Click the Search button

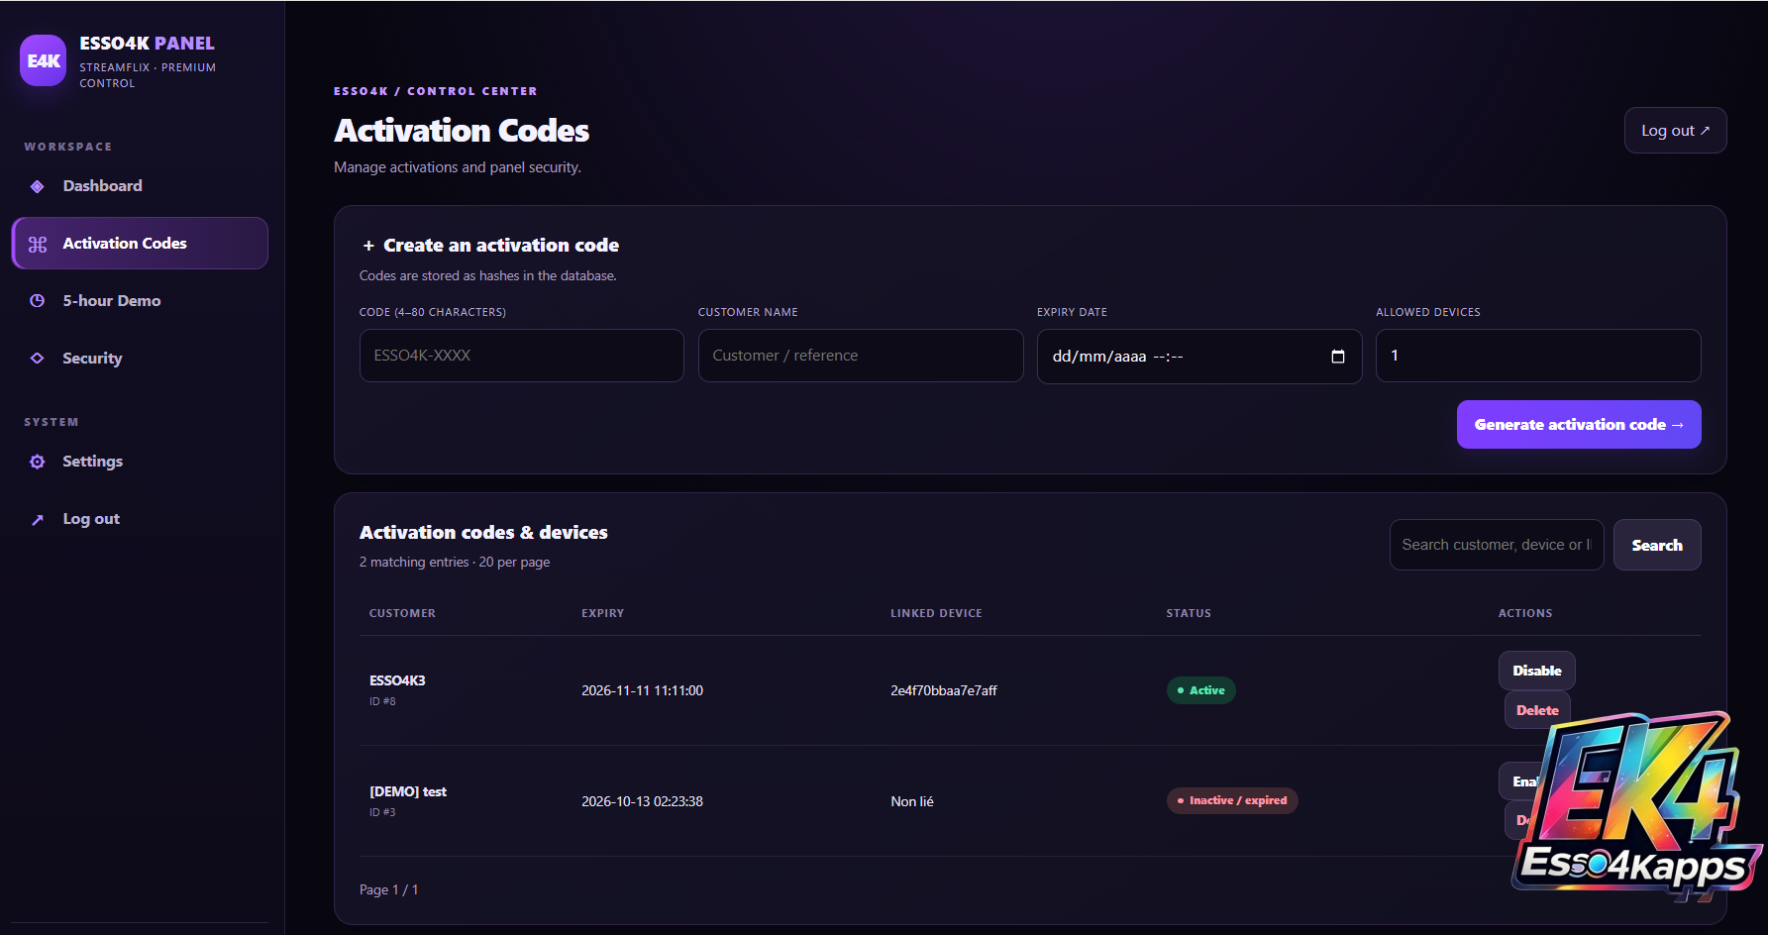click(x=1657, y=545)
